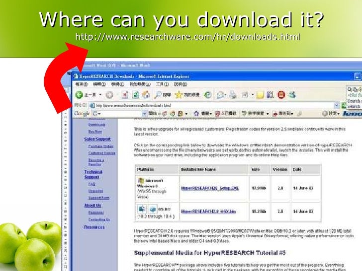362x271 pixels.
Task: Click the Google toolbar spell-check icon
Action: [x=244, y=113]
